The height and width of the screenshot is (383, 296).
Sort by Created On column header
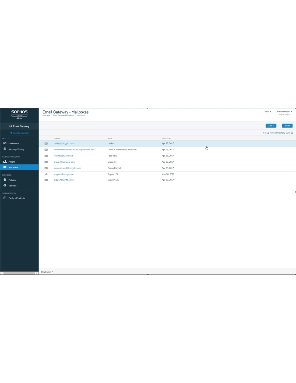166,138
